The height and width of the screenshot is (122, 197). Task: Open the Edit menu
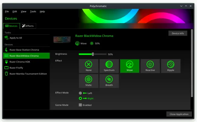pos(15,12)
